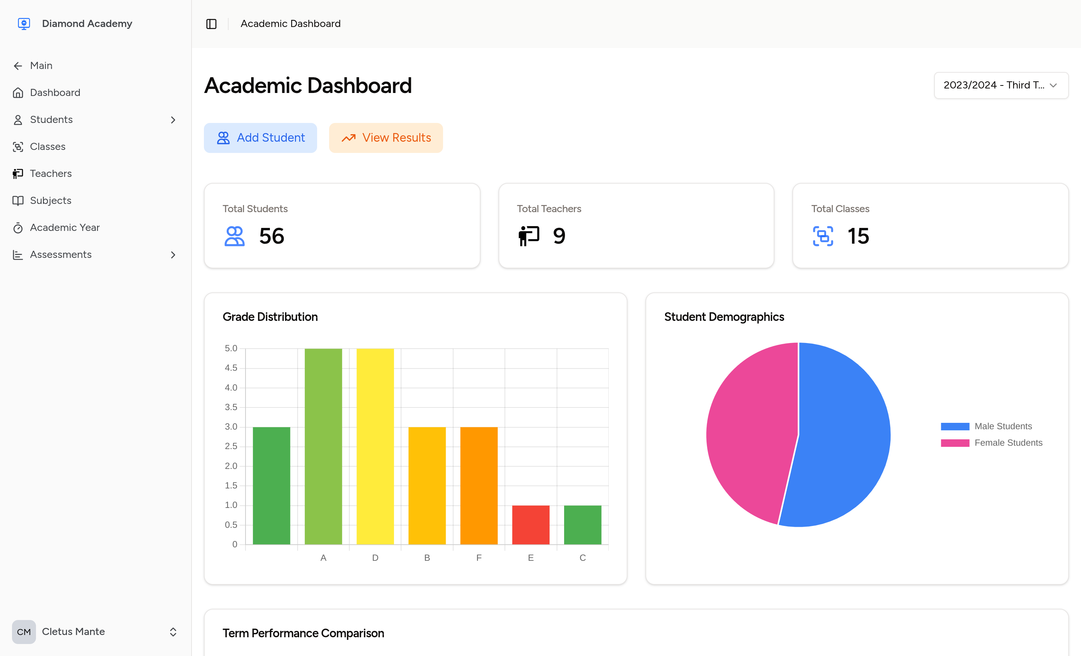This screenshot has width=1081, height=656.
Task: Expand the Students submenu chevron
Action: pos(173,120)
